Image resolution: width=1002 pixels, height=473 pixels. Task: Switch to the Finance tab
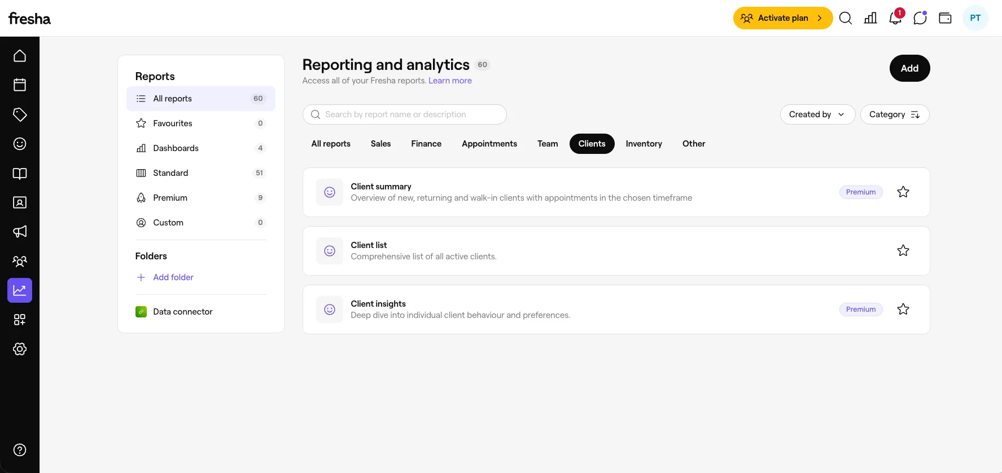click(x=426, y=144)
